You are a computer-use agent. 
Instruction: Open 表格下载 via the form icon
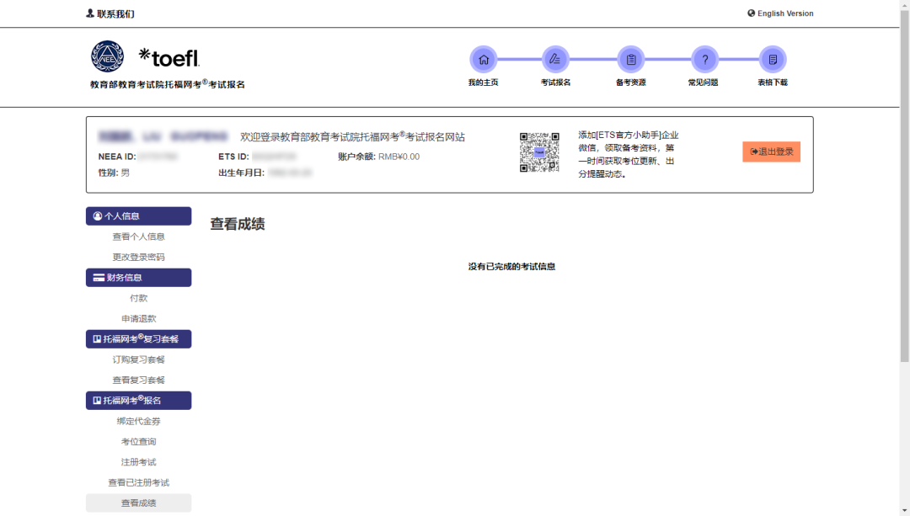(x=772, y=61)
